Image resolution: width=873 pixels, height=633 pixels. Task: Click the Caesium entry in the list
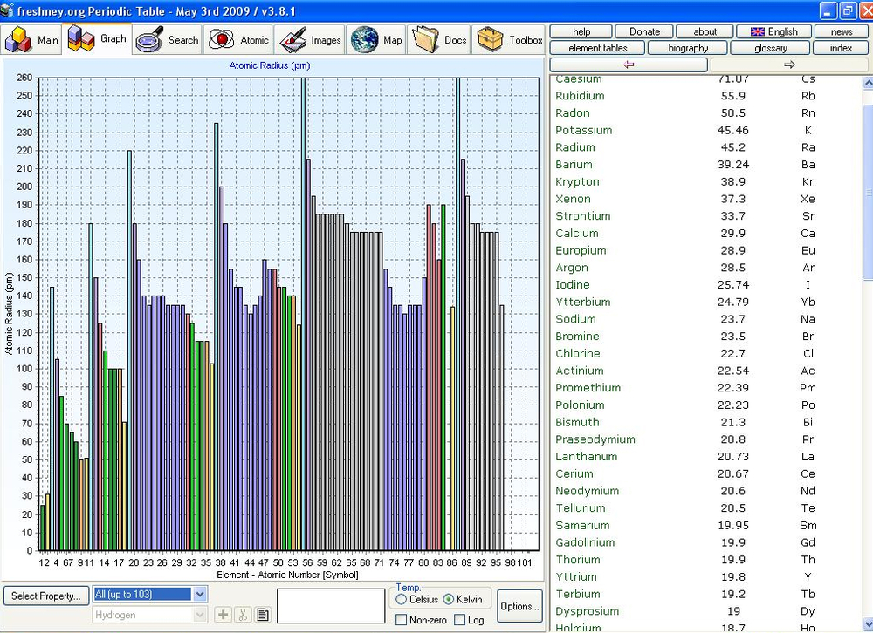[x=579, y=79]
